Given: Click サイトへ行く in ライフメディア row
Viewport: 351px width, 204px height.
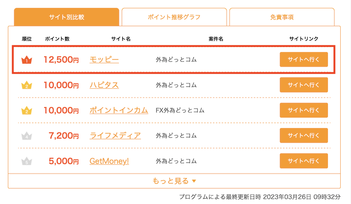Looking at the screenshot, I should click(x=304, y=135).
